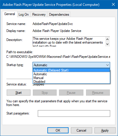
Task: Click the disabled Pause button
Action: point(71,93)
